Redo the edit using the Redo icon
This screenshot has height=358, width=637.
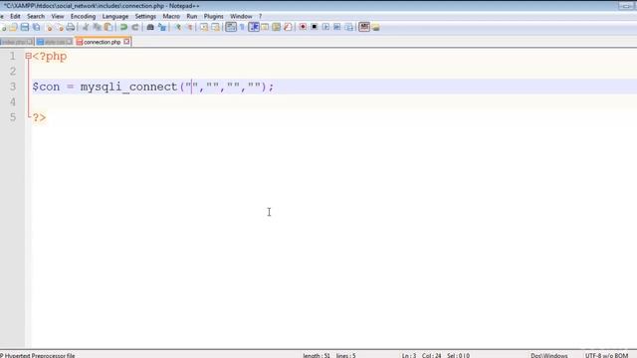[135, 27]
